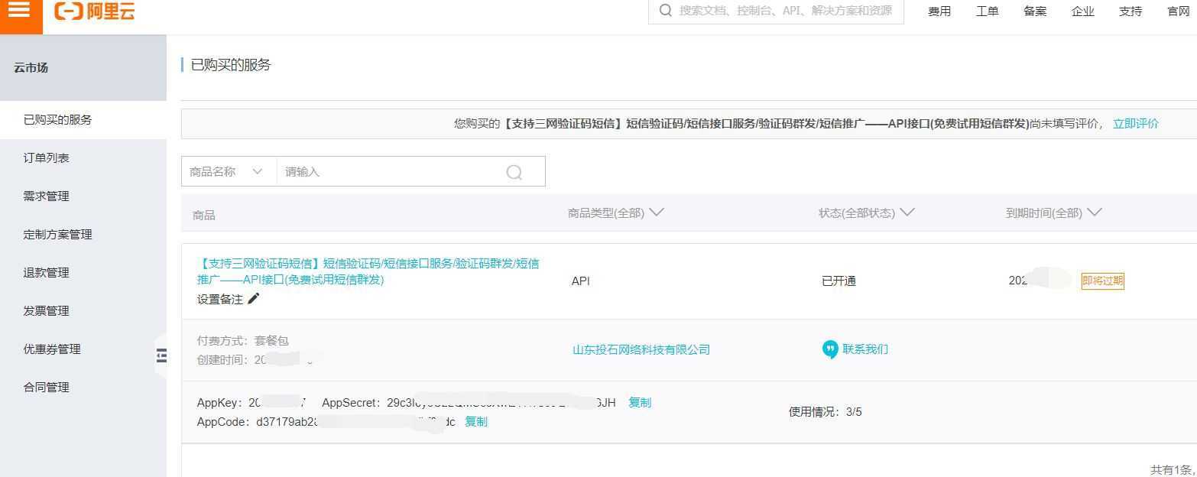Click the 已开通 status text
The width and height of the screenshot is (1197, 477).
tap(839, 281)
